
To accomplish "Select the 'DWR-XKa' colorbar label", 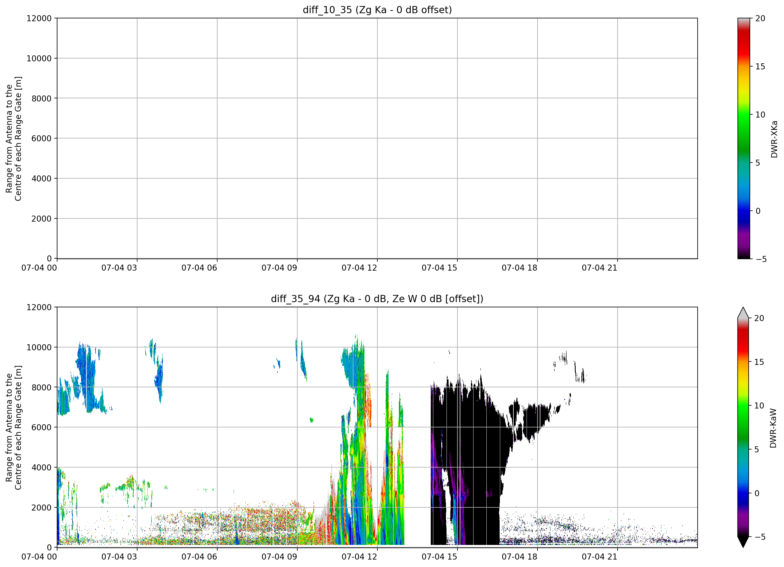I will click(x=774, y=139).
